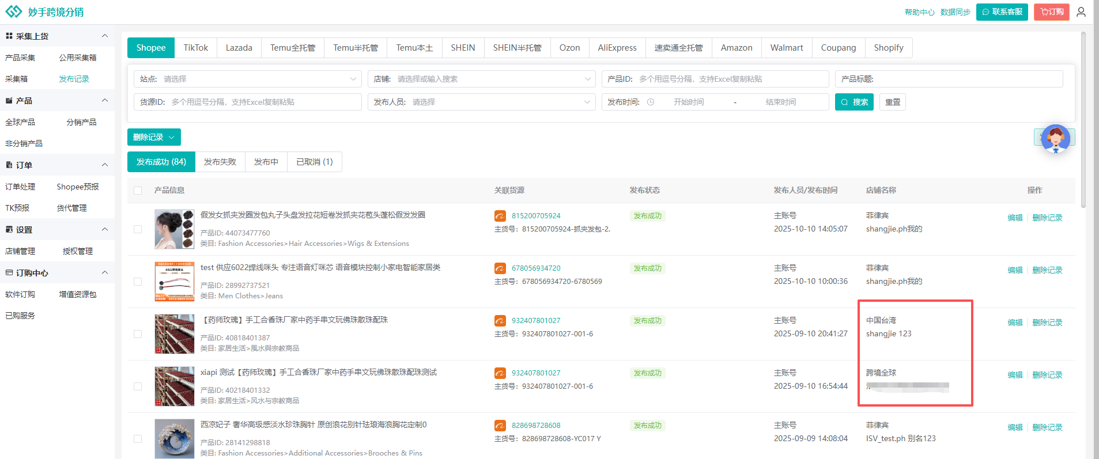This screenshot has height=459, width=1099.
Task: Click the 订购 cart button
Action: coord(1052,12)
